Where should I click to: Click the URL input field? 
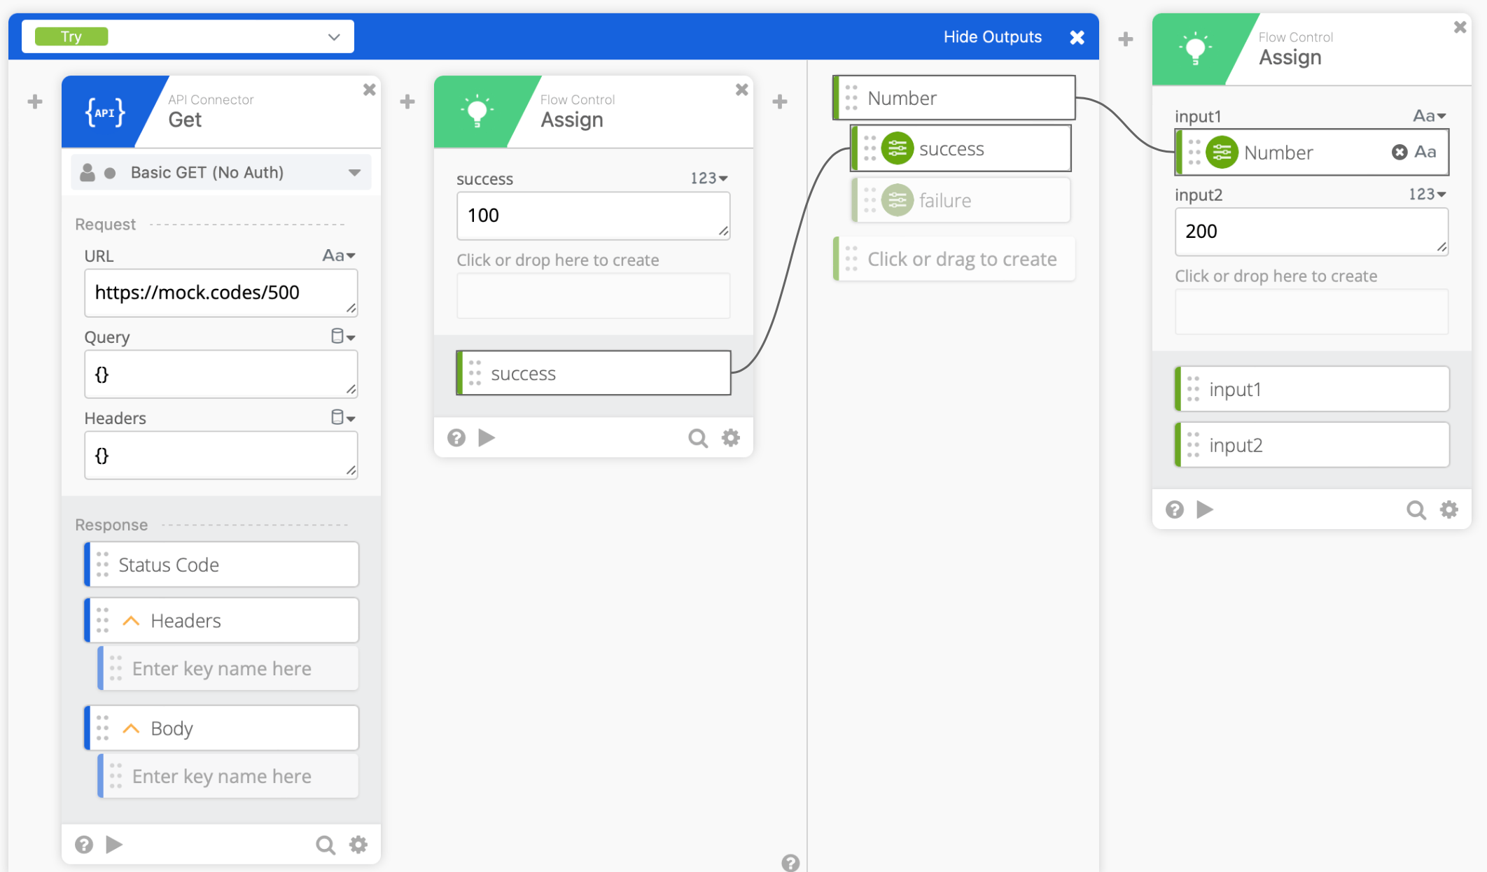click(221, 293)
